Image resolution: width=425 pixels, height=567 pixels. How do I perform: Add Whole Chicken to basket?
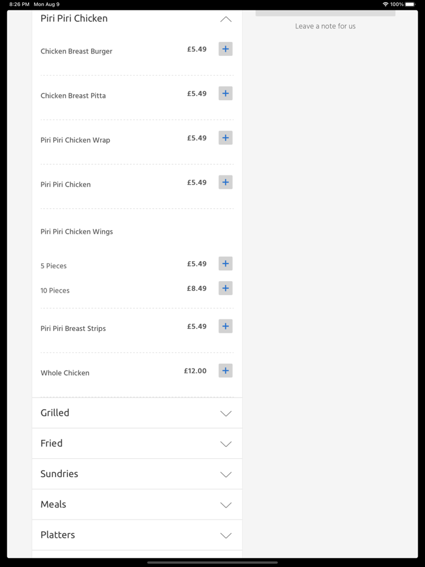point(225,371)
